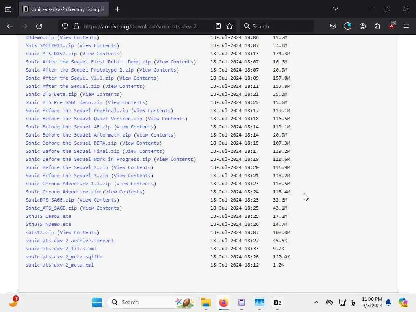
Task: Click the Save to Pocket icon
Action: (333, 26)
